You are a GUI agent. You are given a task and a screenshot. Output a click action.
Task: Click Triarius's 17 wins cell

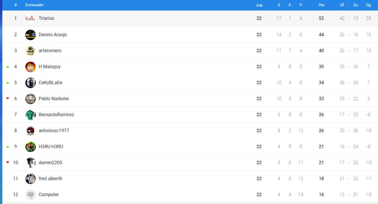(x=279, y=18)
